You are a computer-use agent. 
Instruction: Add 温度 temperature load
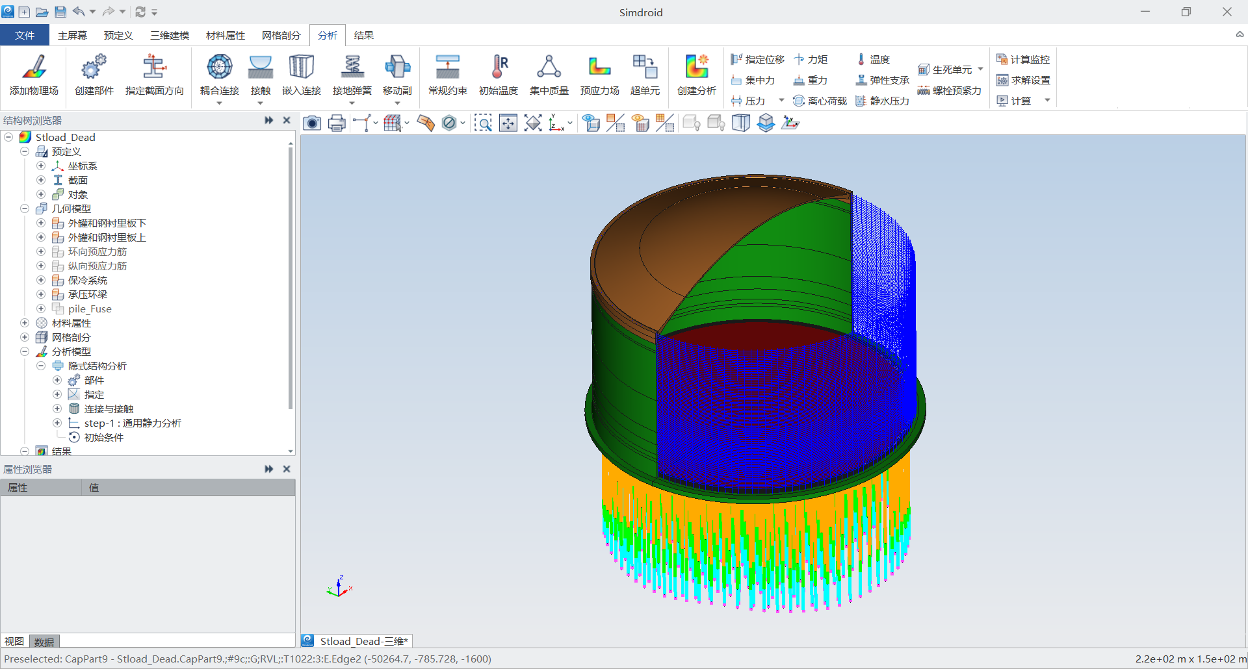tap(872, 59)
